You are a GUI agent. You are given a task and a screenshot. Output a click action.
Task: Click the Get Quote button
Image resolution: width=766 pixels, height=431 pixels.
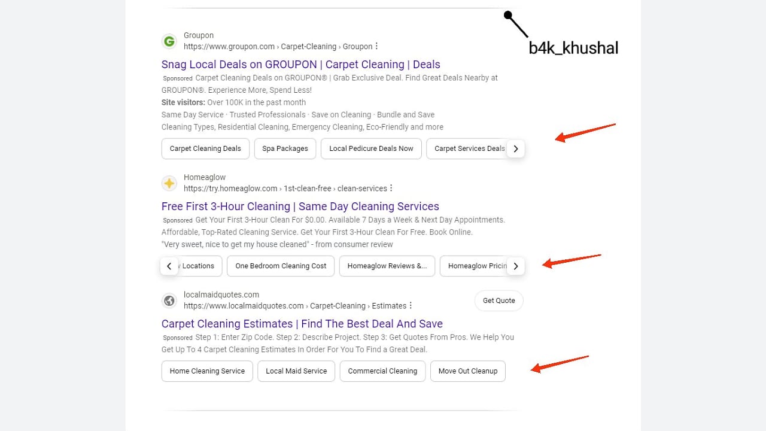coord(499,301)
